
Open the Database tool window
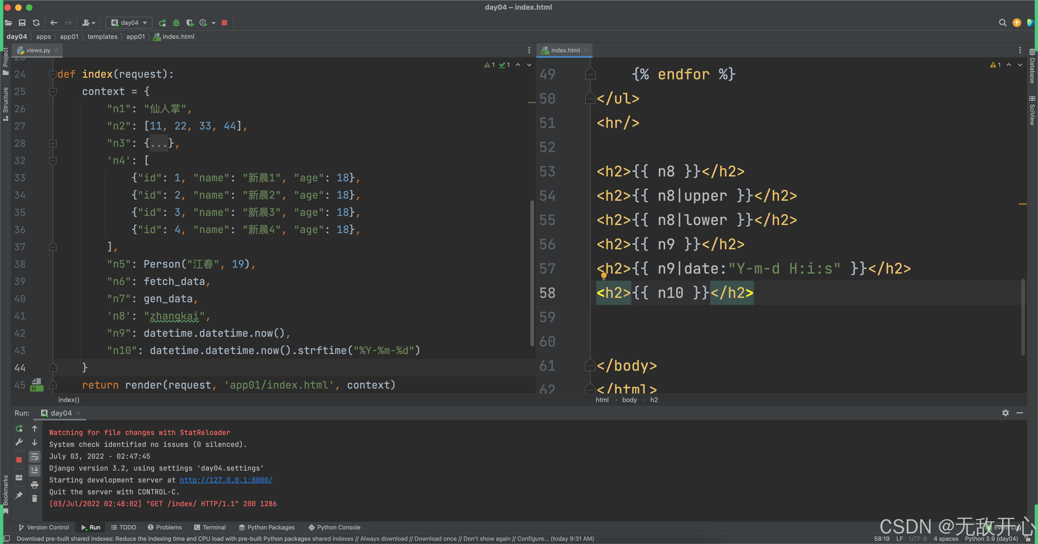(1032, 66)
